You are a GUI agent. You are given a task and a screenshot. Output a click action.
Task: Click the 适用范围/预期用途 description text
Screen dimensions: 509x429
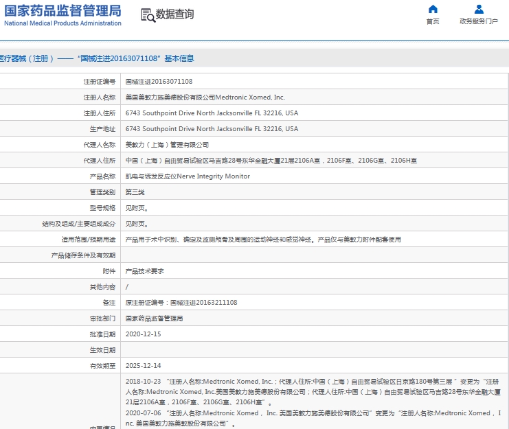tap(263, 240)
